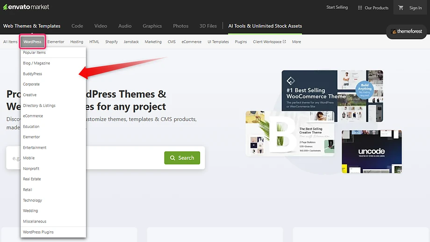Open the Uncode theme thumbnail
430x242 pixels.
(x=372, y=151)
